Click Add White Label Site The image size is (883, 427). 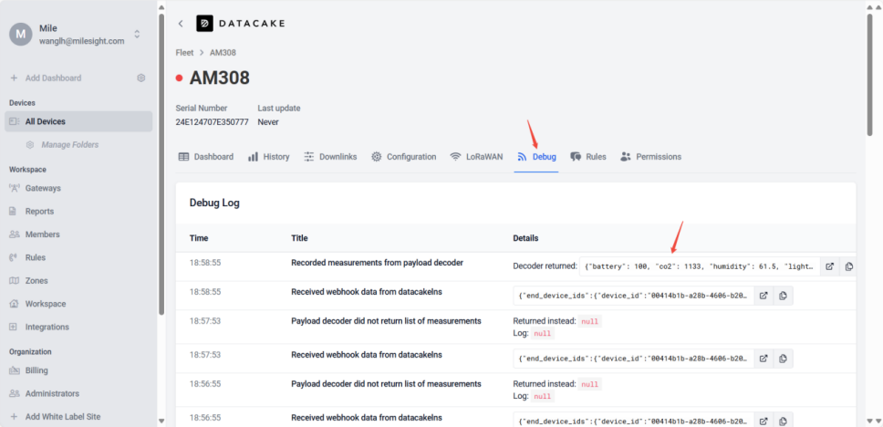tap(63, 417)
